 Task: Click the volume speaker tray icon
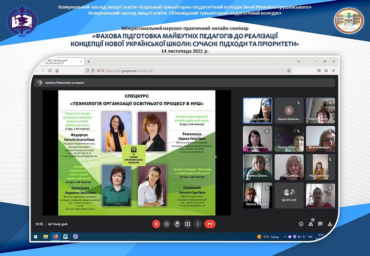pyautogui.click(x=304, y=237)
